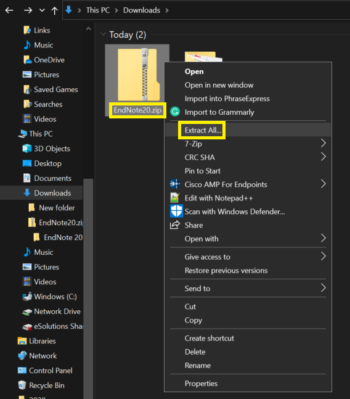The width and height of the screenshot is (350, 399).
Task: Collapse the Today (2) group chevron
Action: 103,34
